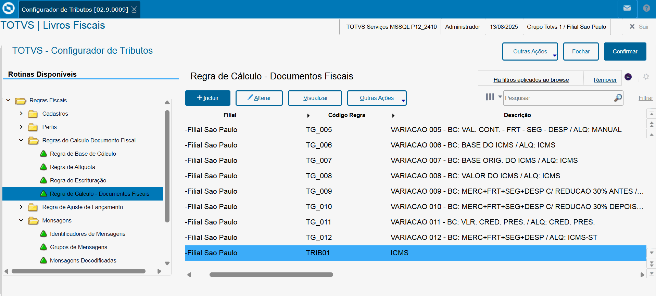Viewport: 656px width, 296px height.
Task: Click the Cadastros folder icon
Action: click(x=33, y=114)
